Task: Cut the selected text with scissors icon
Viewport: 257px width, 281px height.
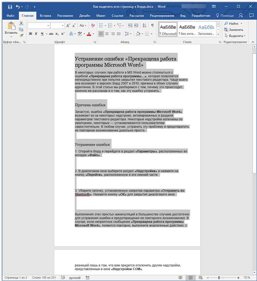Action: tap(21, 23)
